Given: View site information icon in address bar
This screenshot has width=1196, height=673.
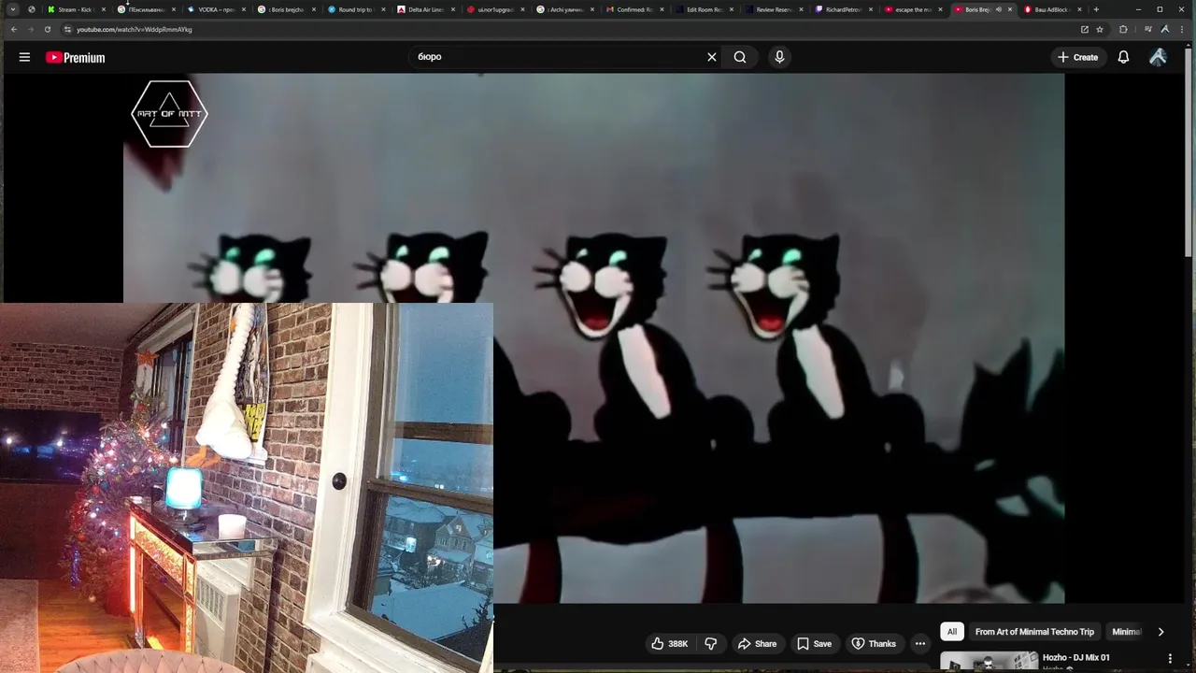Looking at the screenshot, I should pos(67,29).
